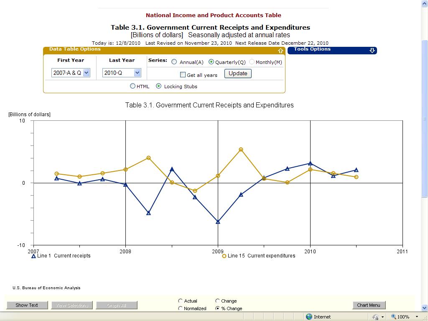Open the zoom level dropdown arrow
This screenshot has height=321, width=428.
click(x=417, y=317)
